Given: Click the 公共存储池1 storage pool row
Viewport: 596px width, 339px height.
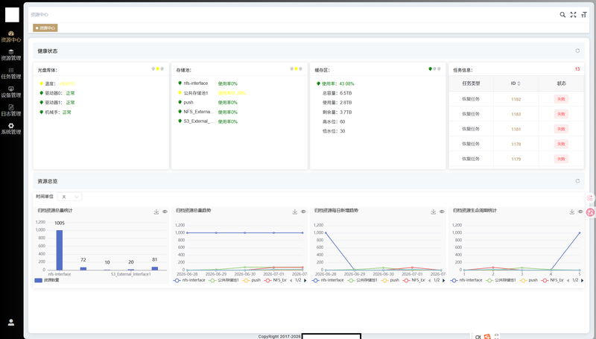Looking at the screenshot, I should [x=212, y=93].
